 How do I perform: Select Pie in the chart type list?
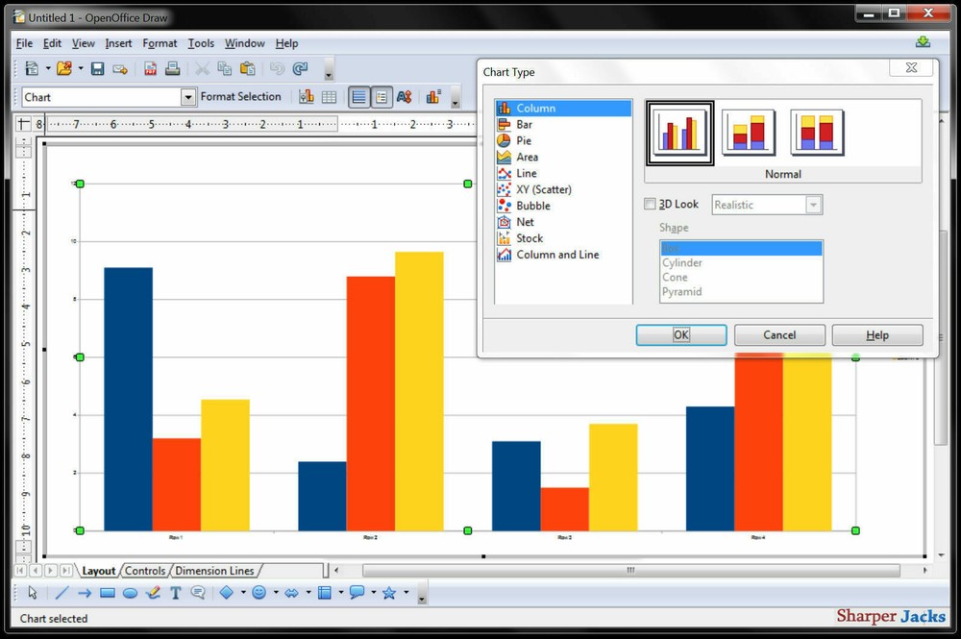click(x=524, y=140)
